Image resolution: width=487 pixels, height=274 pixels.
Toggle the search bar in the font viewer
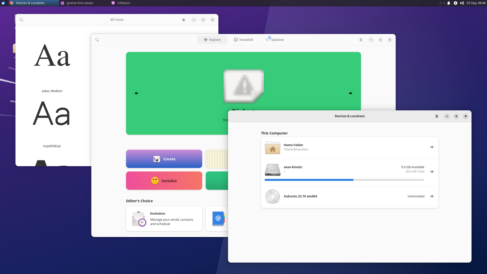click(21, 20)
